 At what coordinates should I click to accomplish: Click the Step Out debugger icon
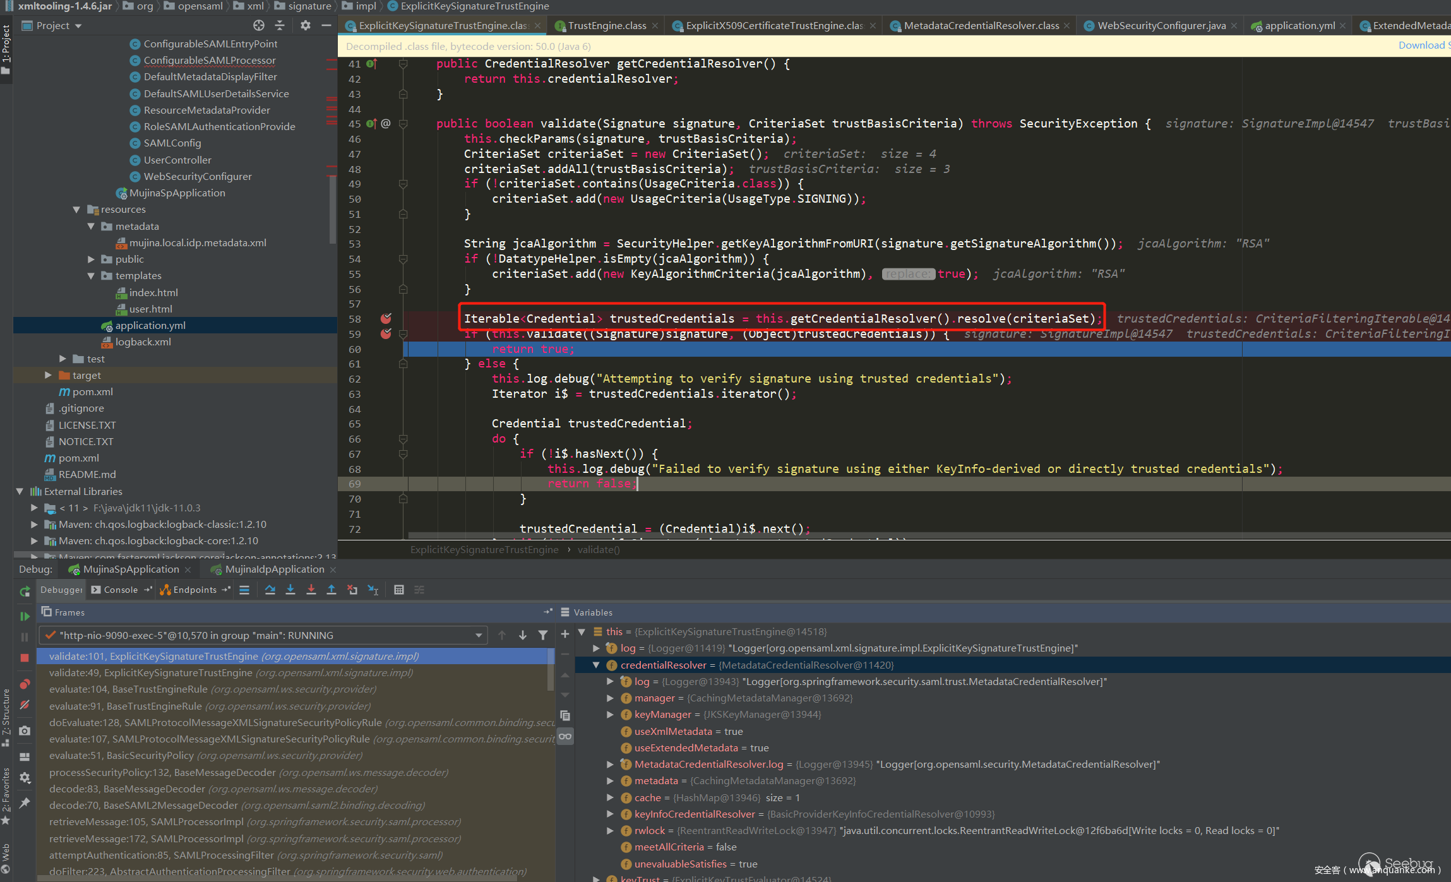click(331, 590)
